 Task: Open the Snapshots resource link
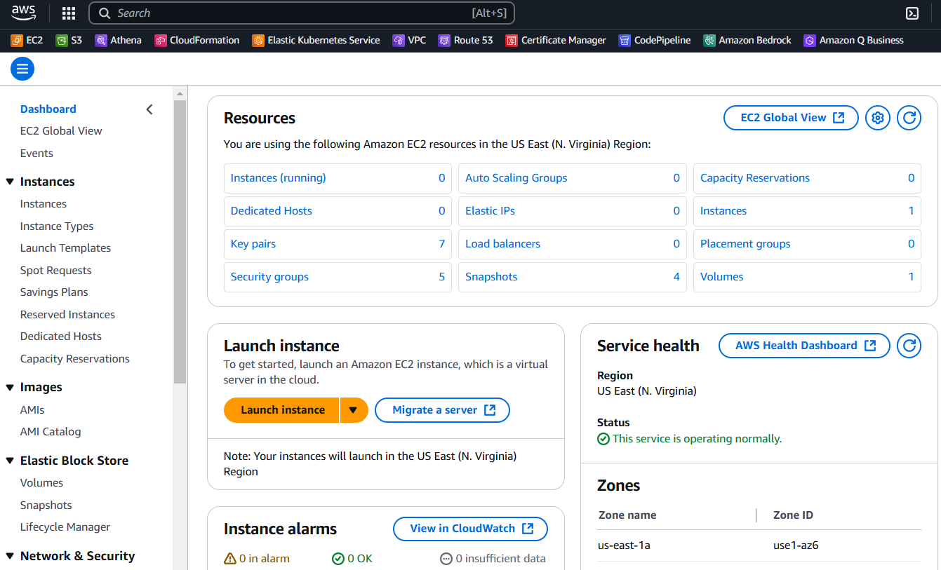(x=491, y=277)
